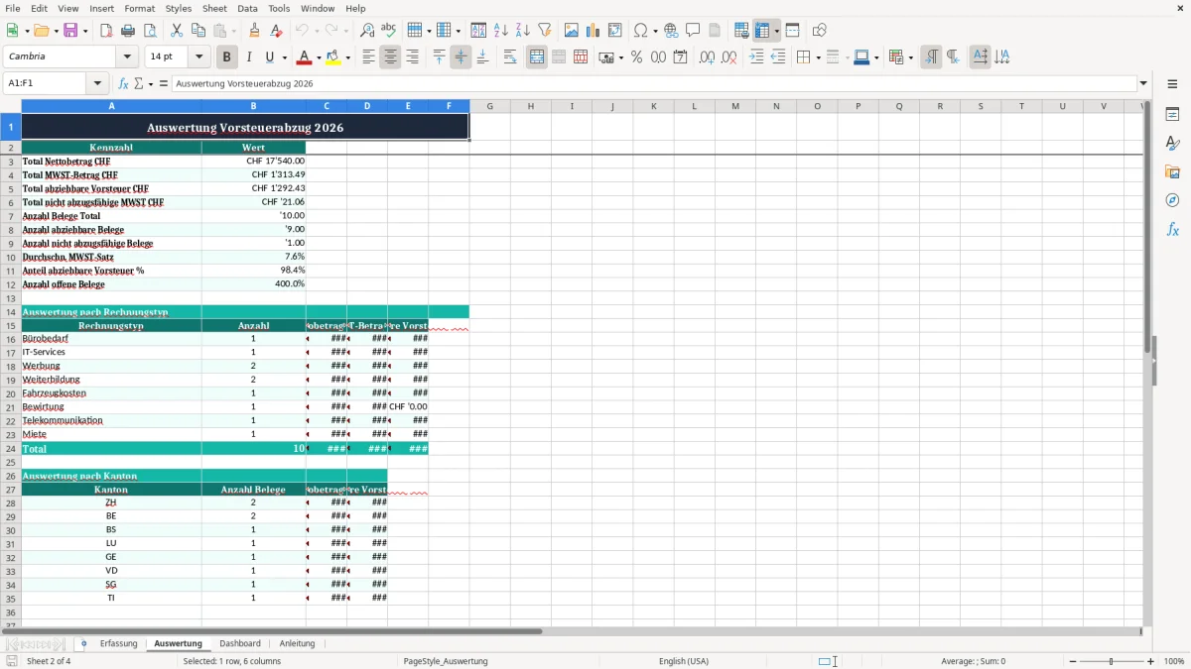Toggle Center Vertically alignment
The image size is (1191, 669).
click(461, 57)
